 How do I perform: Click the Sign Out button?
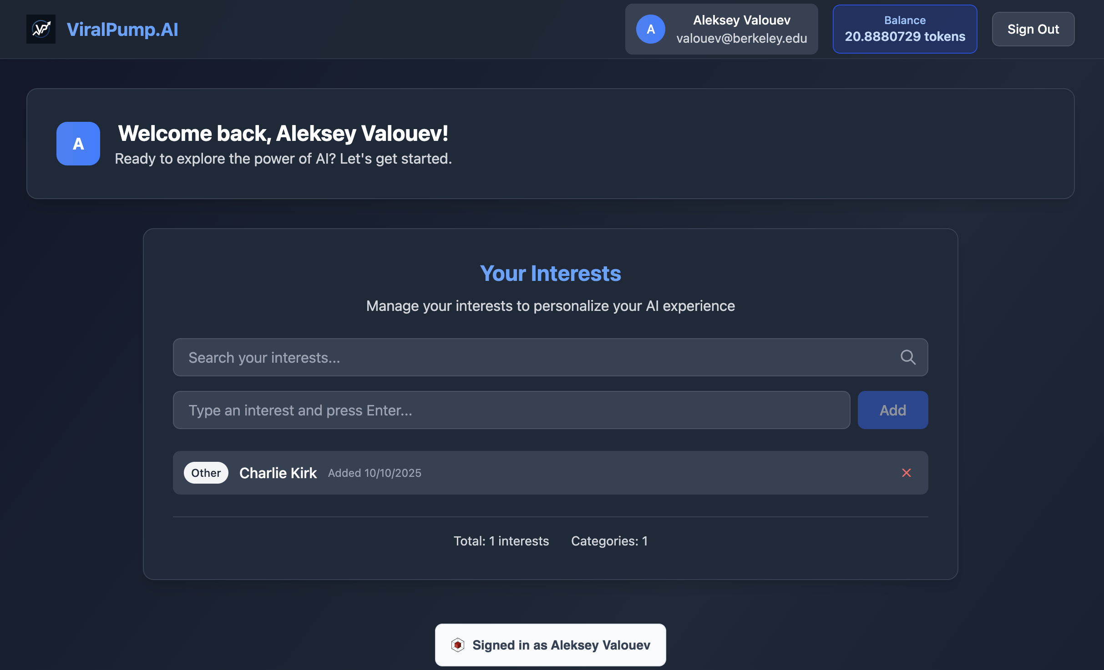point(1033,29)
